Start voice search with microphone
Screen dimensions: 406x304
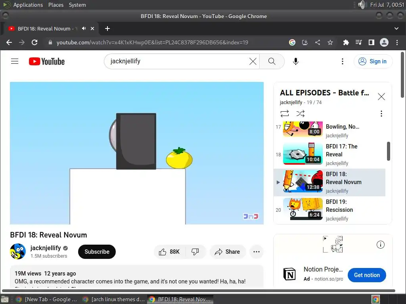295,61
